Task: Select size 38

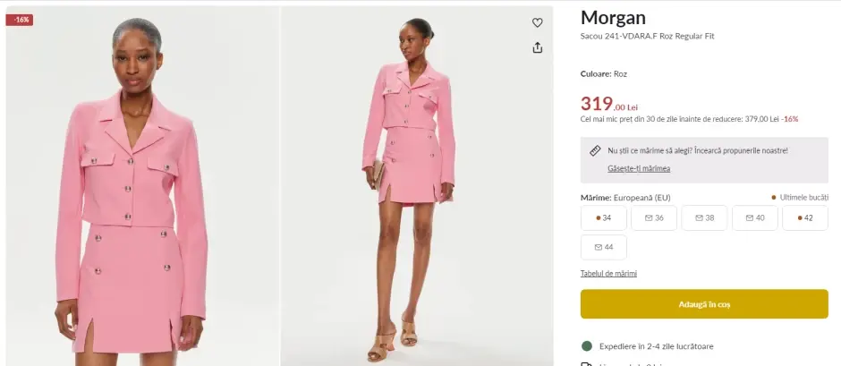Action: (704, 218)
